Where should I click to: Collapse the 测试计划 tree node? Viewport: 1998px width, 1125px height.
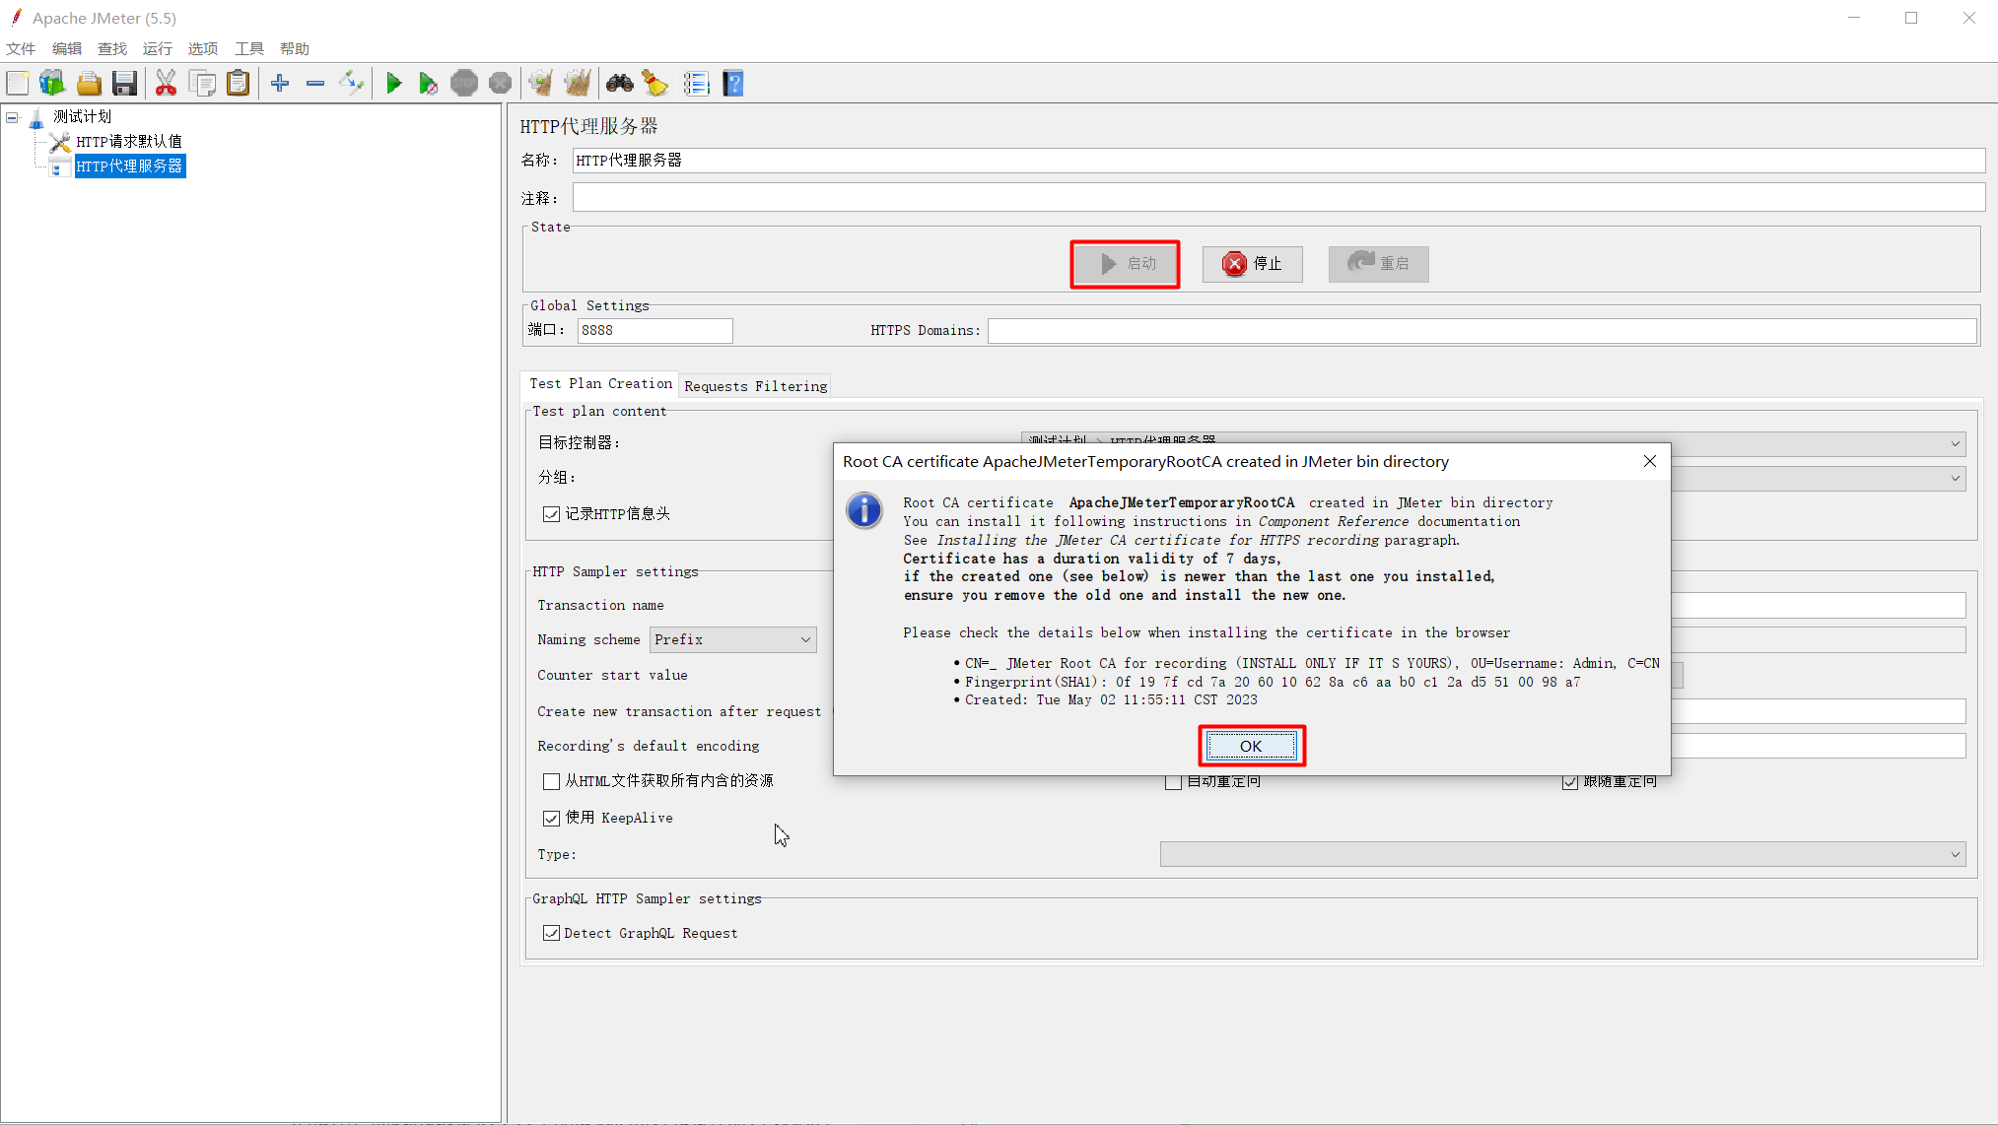point(13,117)
